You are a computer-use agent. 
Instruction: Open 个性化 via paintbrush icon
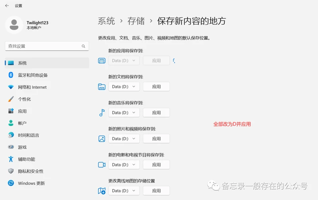[x=11, y=99]
